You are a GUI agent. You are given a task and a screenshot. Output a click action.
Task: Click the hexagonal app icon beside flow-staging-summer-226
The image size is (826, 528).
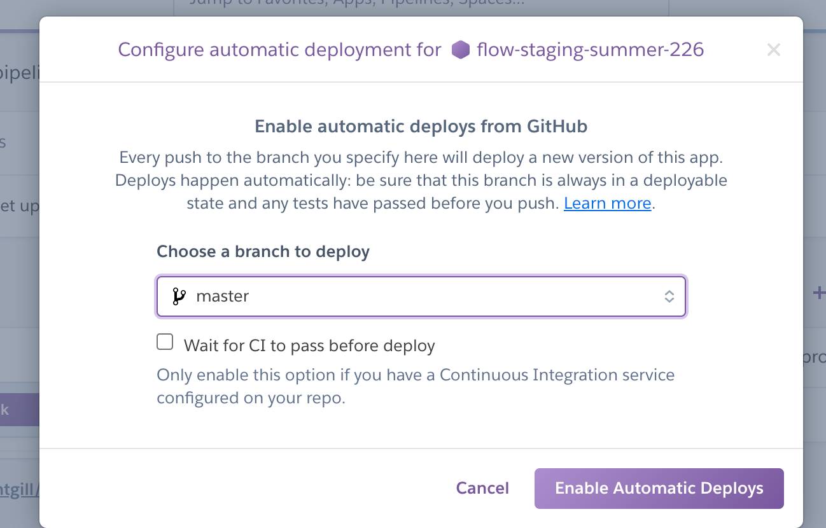460,49
